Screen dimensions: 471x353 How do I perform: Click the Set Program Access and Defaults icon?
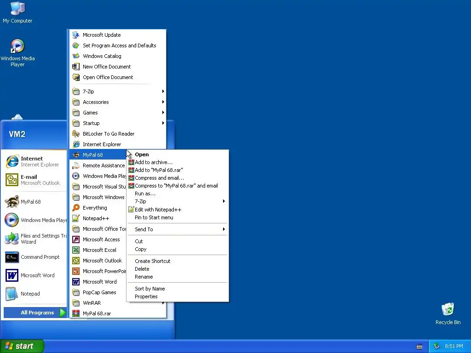click(x=76, y=46)
